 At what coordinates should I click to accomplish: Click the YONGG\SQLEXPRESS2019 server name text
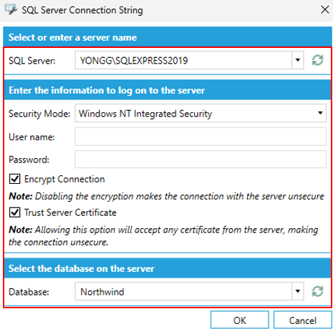click(x=134, y=61)
